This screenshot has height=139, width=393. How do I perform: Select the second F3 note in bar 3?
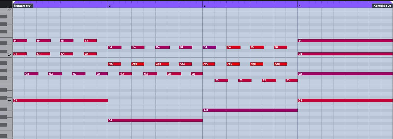coord(245,80)
